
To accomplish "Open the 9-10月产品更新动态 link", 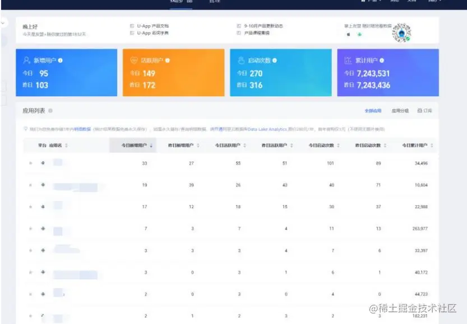I will point(263,26).
